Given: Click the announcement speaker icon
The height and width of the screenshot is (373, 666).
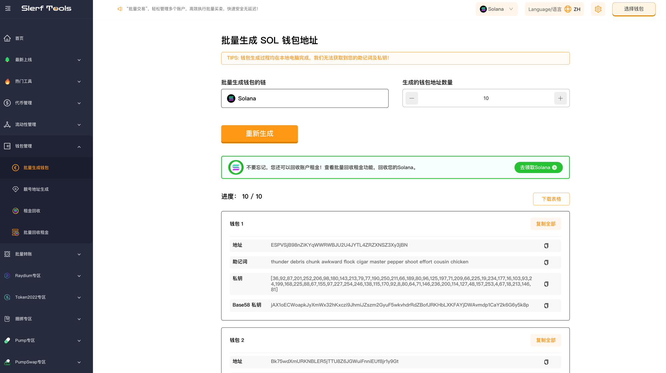Looking at the screenshot, I should coord(120,9).
